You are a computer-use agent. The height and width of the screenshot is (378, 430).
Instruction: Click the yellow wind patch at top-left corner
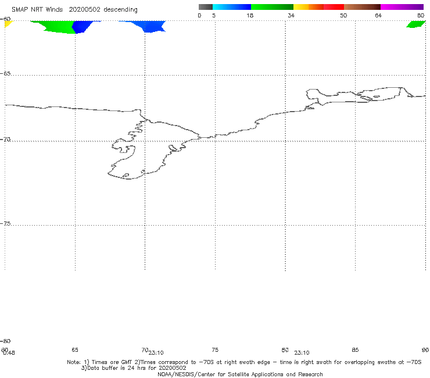tap(8, 23)
